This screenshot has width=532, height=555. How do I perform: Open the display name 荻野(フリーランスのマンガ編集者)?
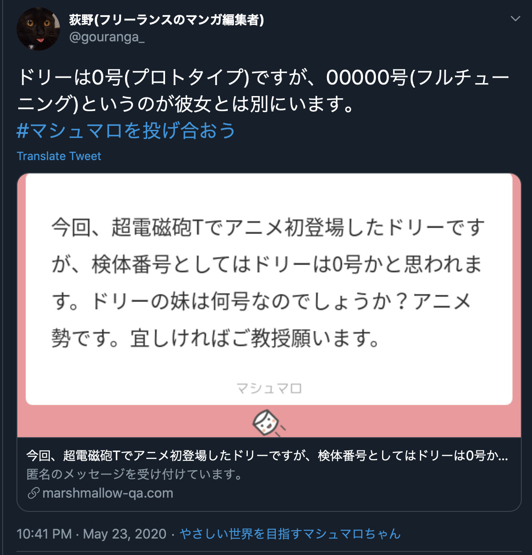tap(166, 20)
